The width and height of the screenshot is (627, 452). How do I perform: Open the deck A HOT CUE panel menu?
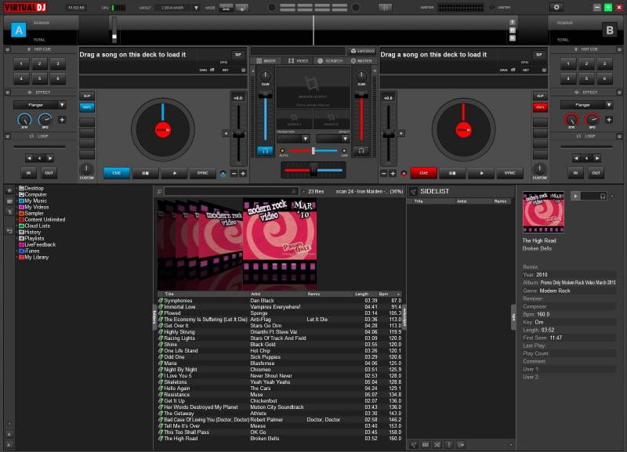click(7, 49)
